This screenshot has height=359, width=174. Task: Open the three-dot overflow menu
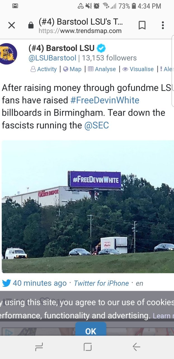point(163,26)
